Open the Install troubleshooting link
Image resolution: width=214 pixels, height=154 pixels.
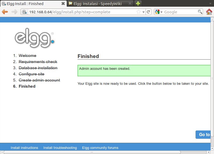tap(60, 148)
